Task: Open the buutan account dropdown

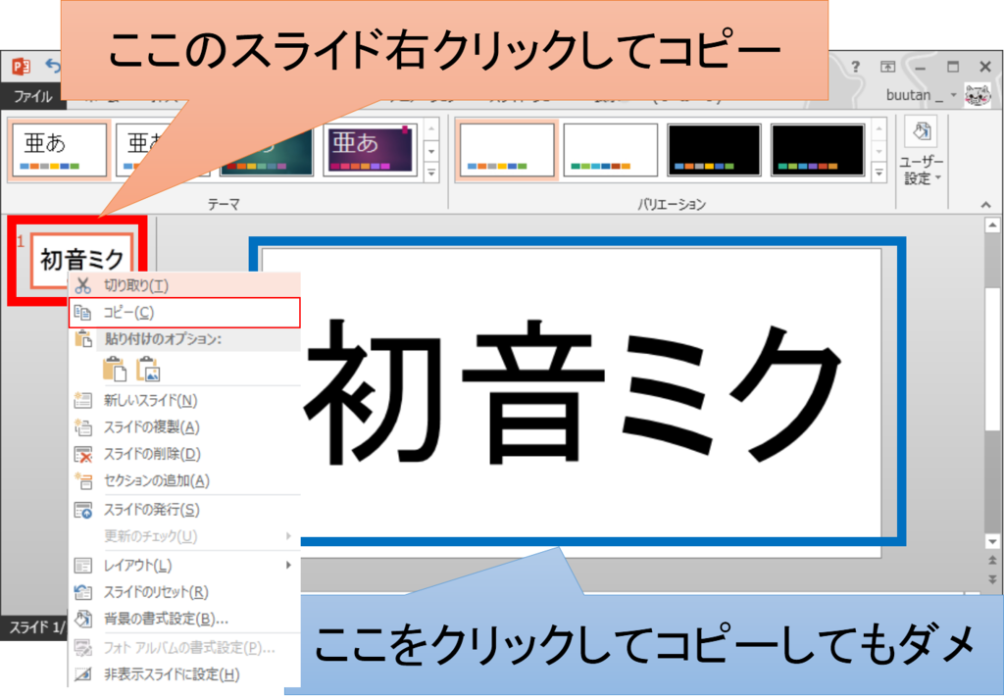Action: [953, 95]
